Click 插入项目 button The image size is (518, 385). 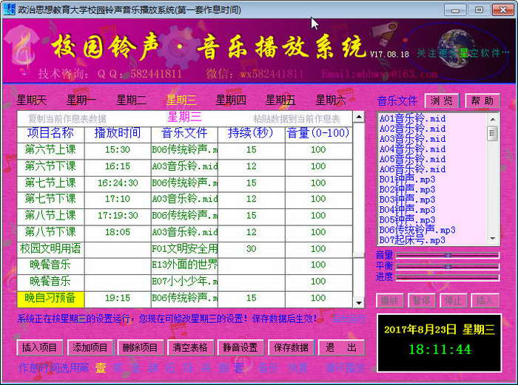tap(40, 348)
